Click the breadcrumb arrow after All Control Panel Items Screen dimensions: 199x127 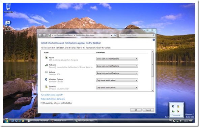pos(74,35)
